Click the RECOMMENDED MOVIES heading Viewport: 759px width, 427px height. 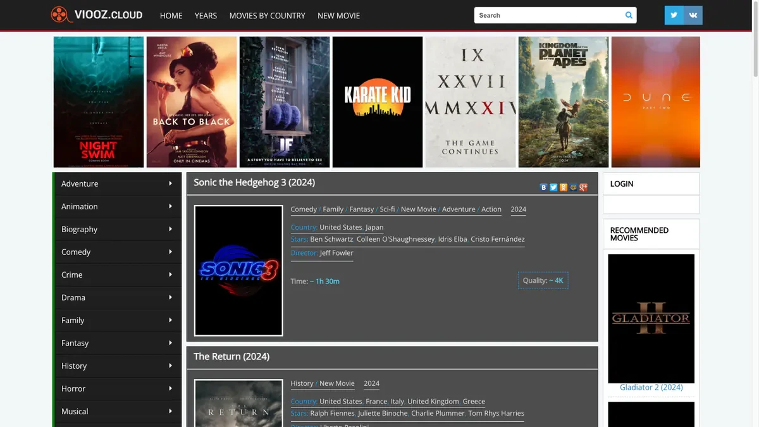(x=639, y=234)
